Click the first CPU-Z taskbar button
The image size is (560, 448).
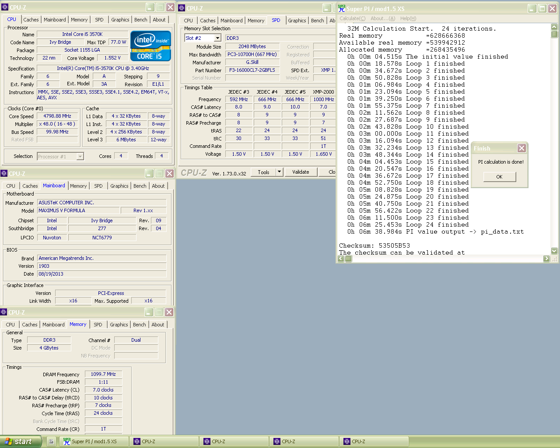(x=164, y=441)
